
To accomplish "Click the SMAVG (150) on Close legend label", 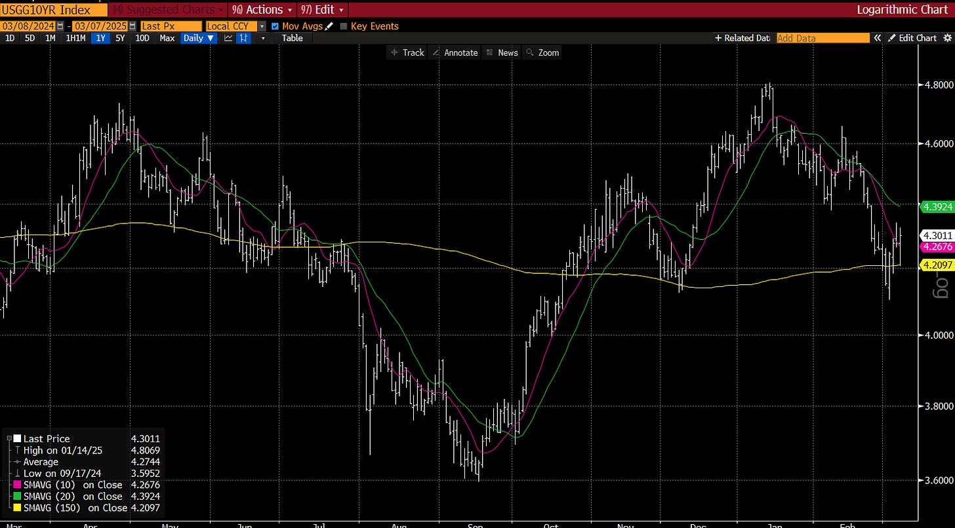I will 75,507.
